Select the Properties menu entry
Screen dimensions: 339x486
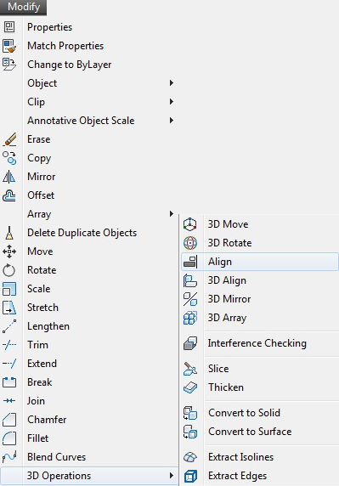(x=89, y=27)
